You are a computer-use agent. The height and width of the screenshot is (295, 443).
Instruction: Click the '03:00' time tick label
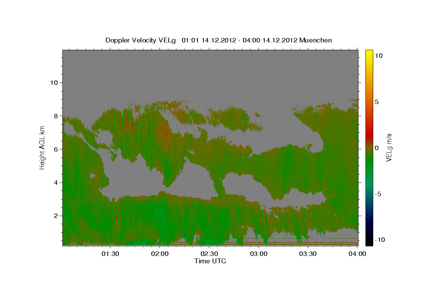pos(259,254)
